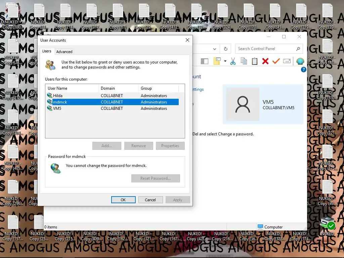Click the User Name column header

click(x=72, y=88)
